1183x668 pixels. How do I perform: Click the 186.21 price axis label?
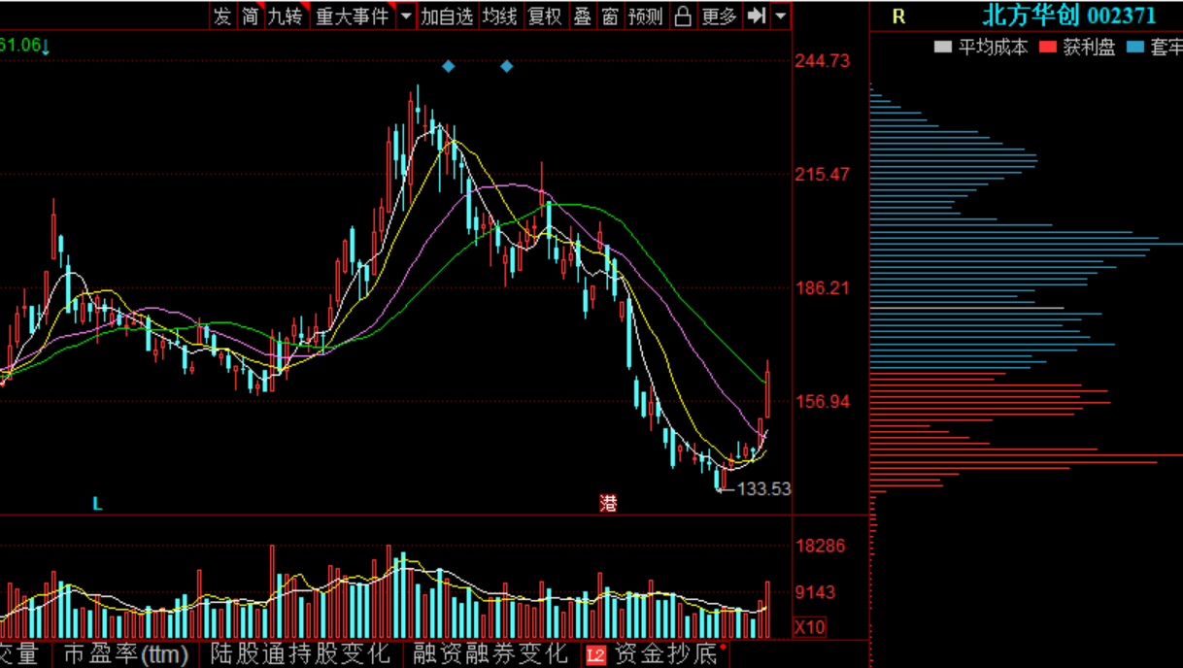(x=823, y=287)
